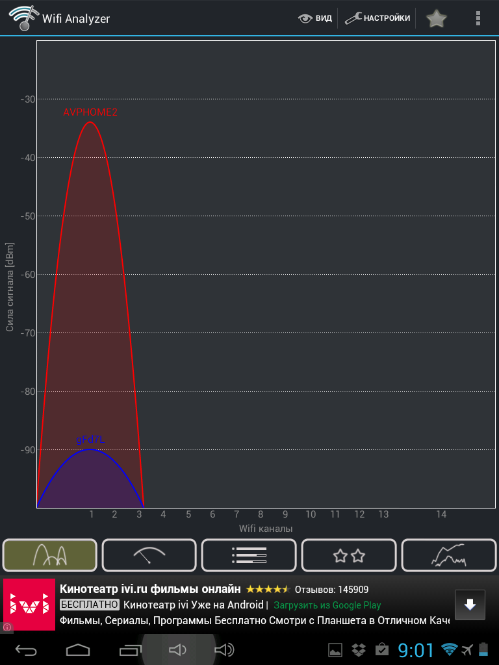Go to the Android home screen
Screen dimensions: 499x665
coord(78,649)
